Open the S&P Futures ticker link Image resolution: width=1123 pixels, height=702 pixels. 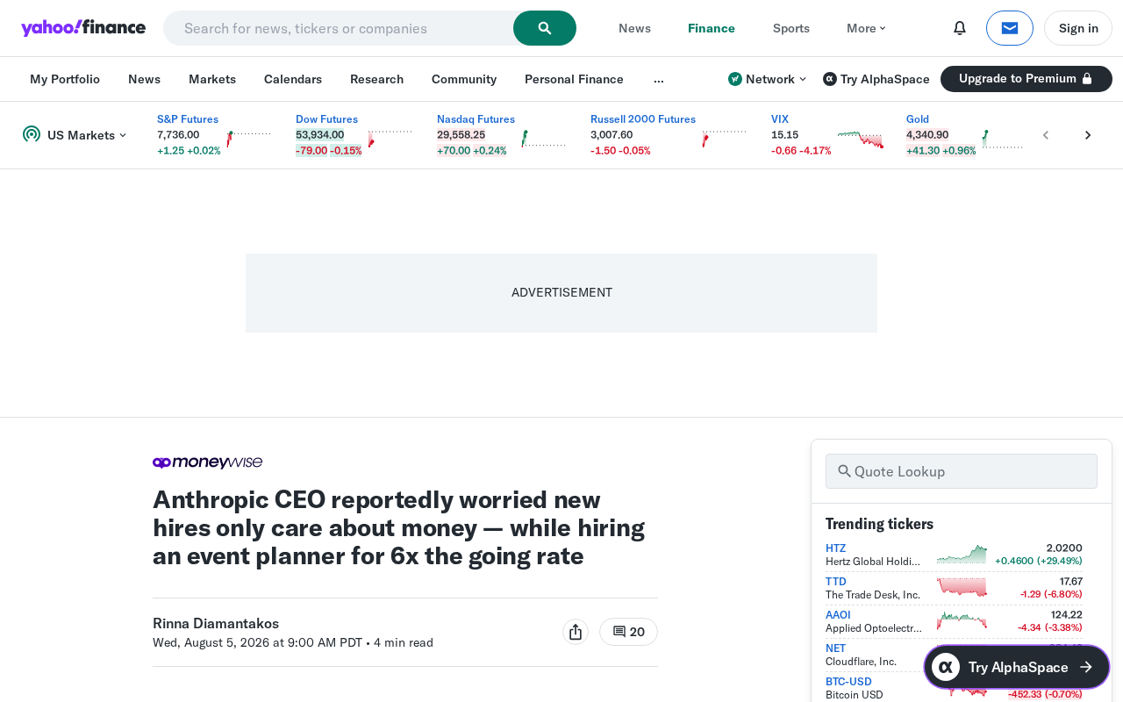(188, 119)
